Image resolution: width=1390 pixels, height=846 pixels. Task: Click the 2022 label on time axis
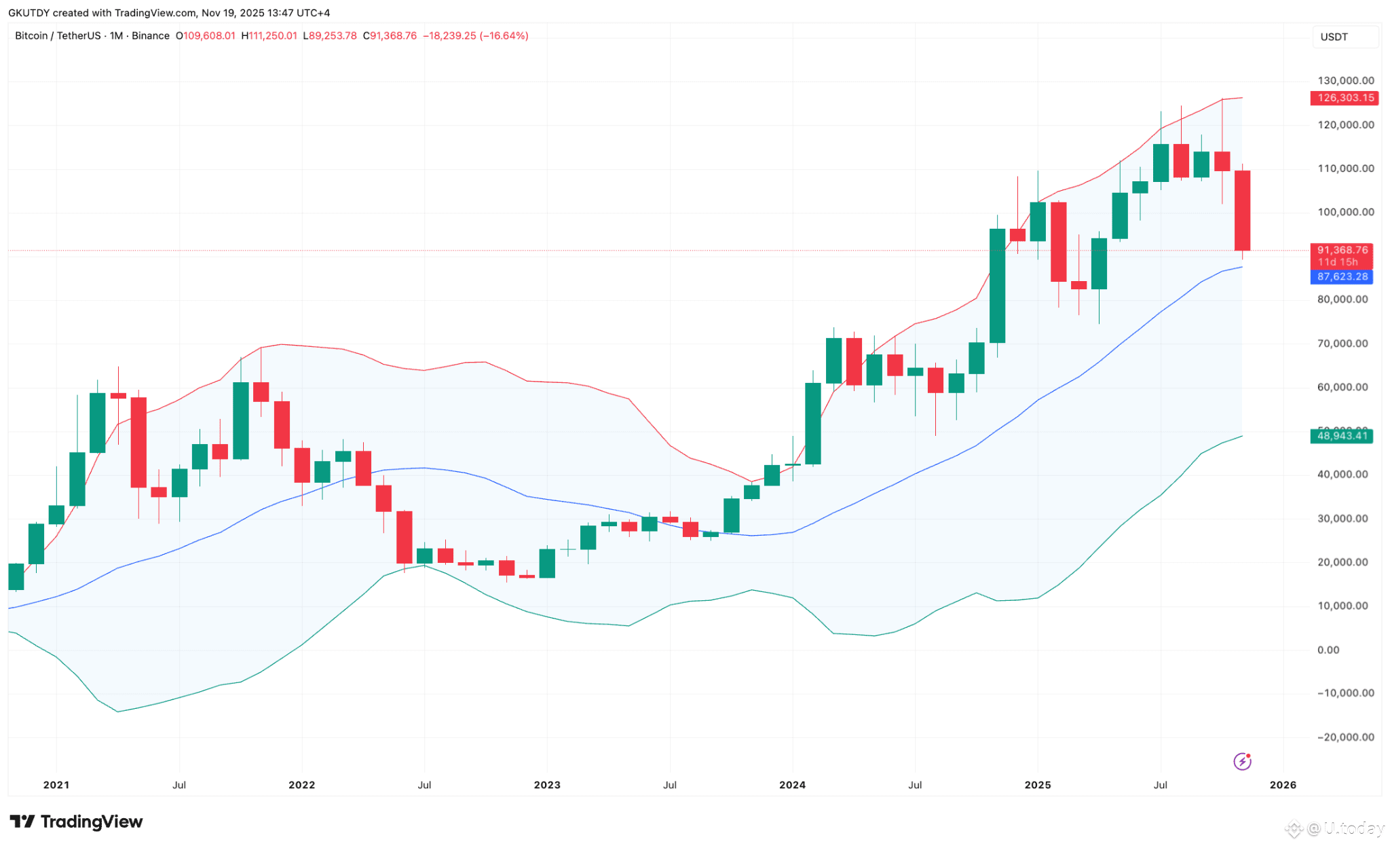[301, 785]
